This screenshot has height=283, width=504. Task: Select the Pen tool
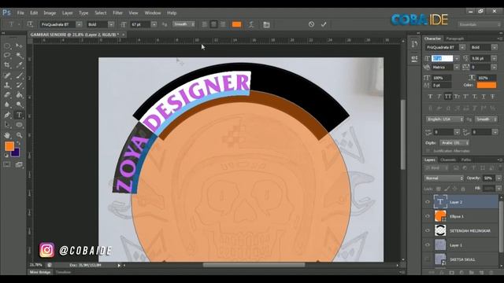coord(7,115)
